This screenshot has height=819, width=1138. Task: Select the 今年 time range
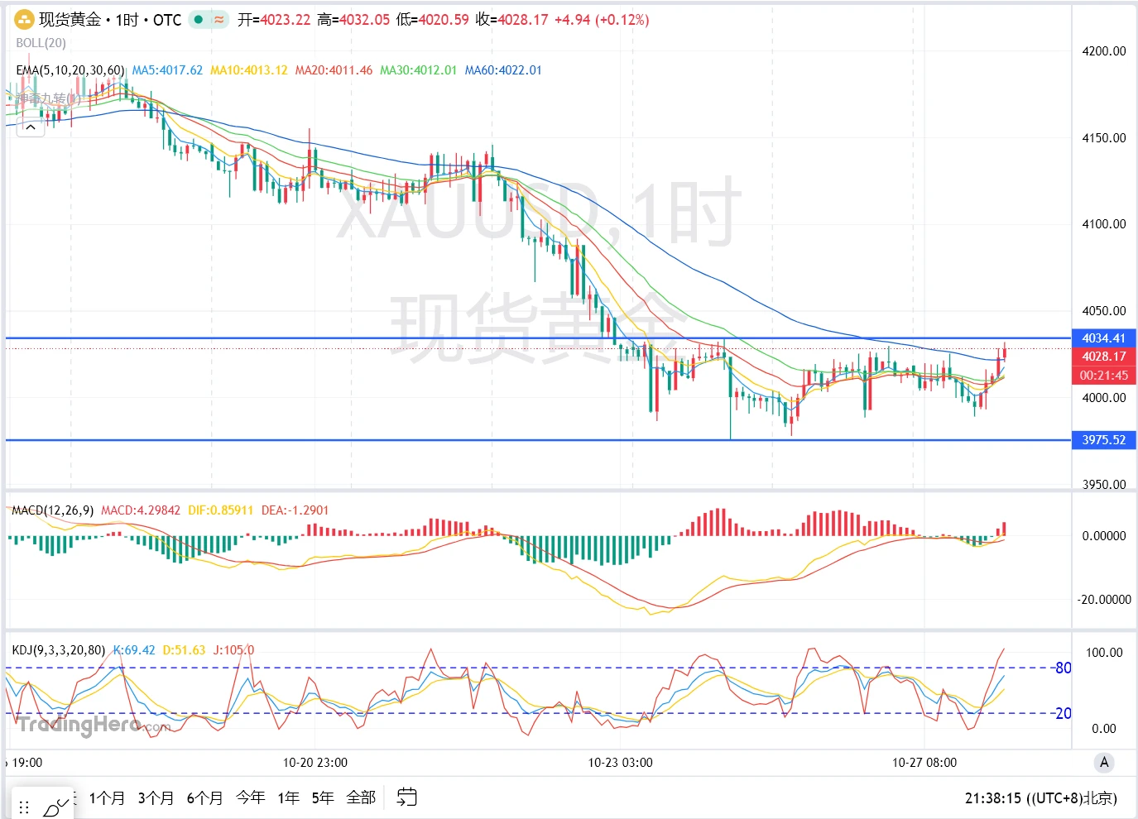251,797
